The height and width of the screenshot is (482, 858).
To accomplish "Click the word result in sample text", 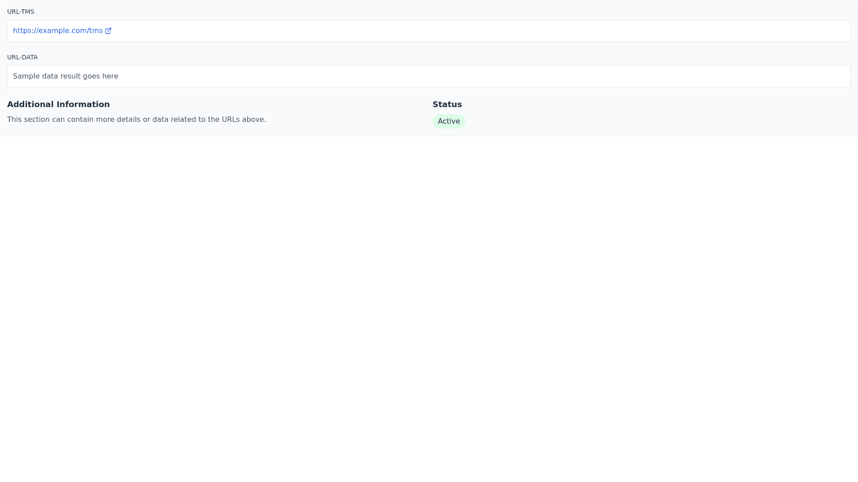I will (70, 76).
